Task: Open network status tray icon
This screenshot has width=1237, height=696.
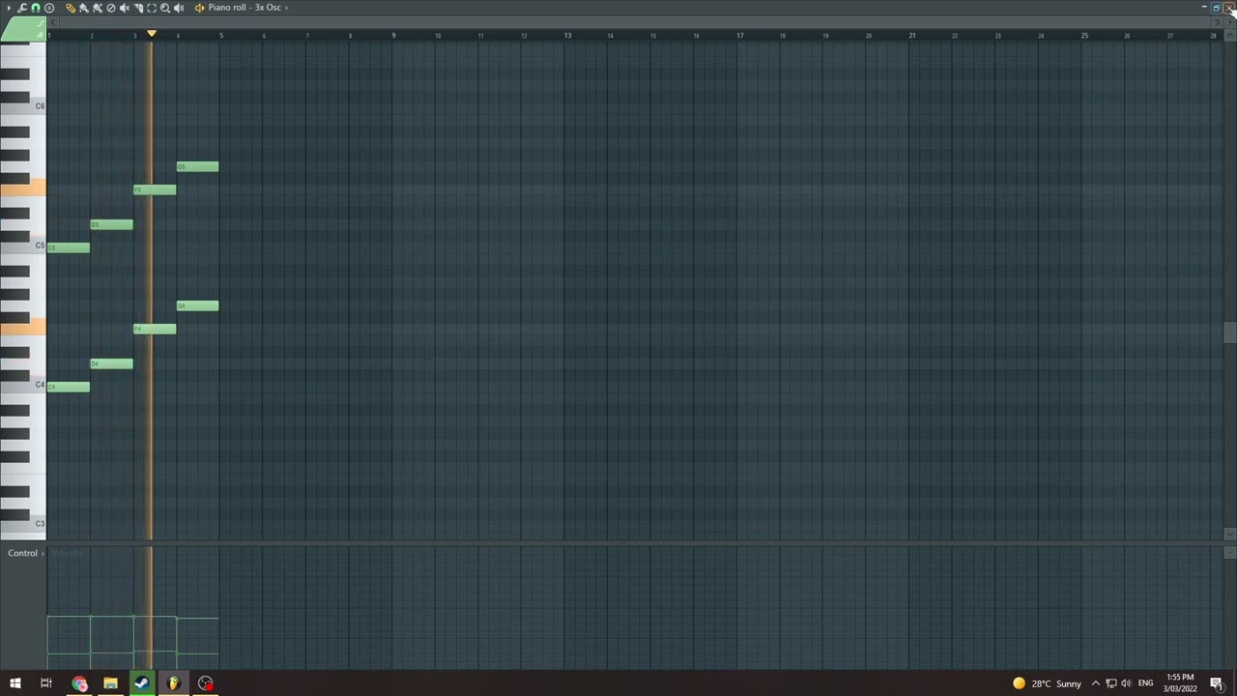Action: point(1111,683)
